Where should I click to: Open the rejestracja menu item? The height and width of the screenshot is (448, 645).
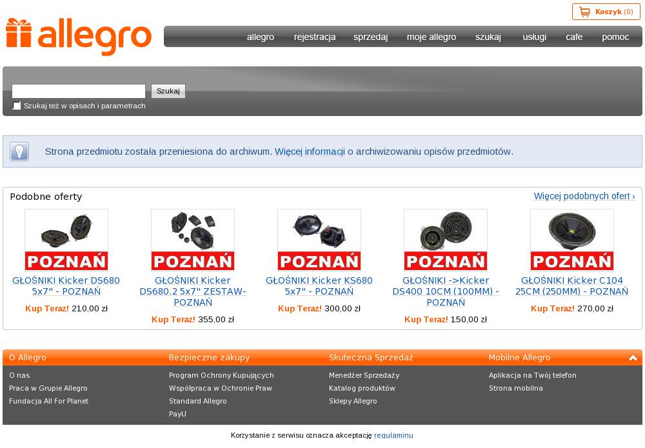(315, 37)
